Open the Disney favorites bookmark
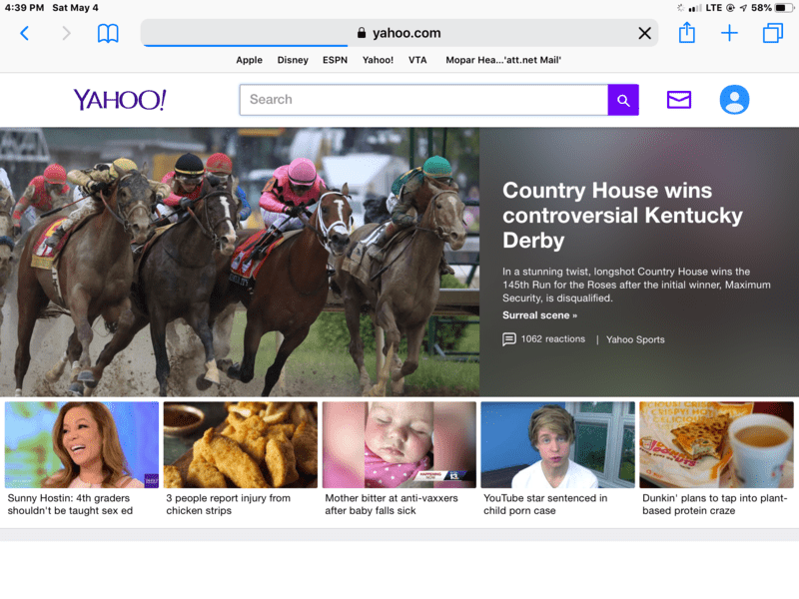 coord(293,60)
